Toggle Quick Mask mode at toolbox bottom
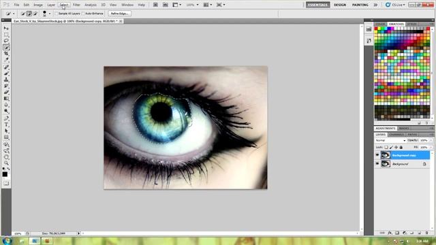Screen dimensions: 436x245 tap(6, 183)
